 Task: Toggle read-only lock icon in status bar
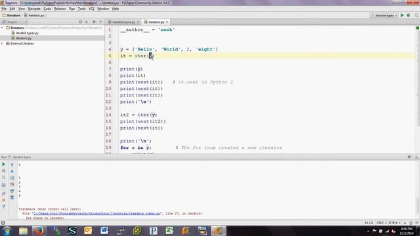405,223
